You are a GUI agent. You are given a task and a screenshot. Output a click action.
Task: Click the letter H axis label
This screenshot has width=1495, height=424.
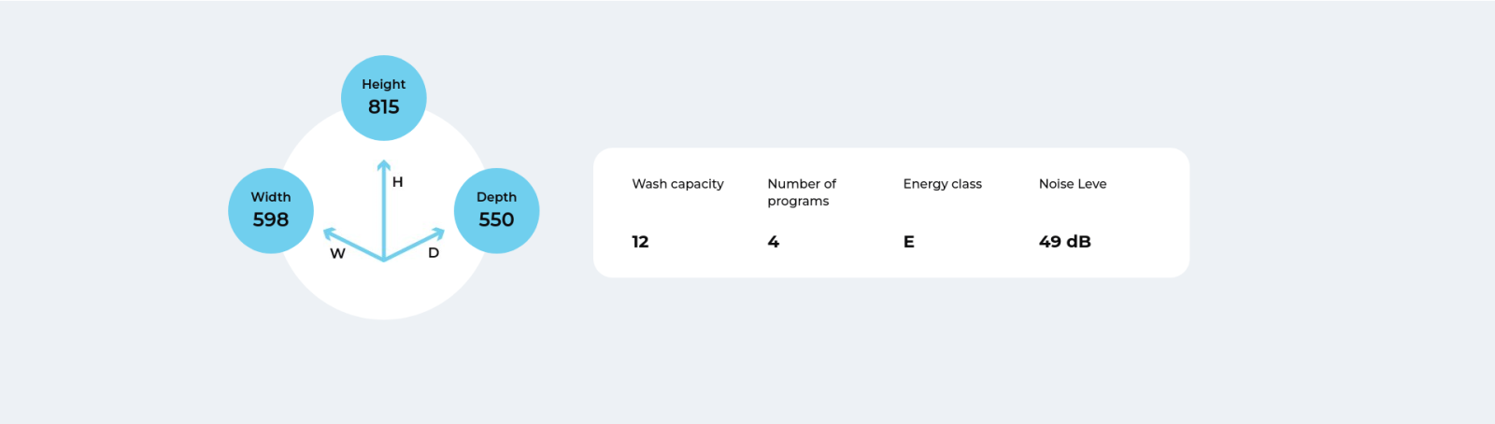pyautogui.click(x=398, y=182)
